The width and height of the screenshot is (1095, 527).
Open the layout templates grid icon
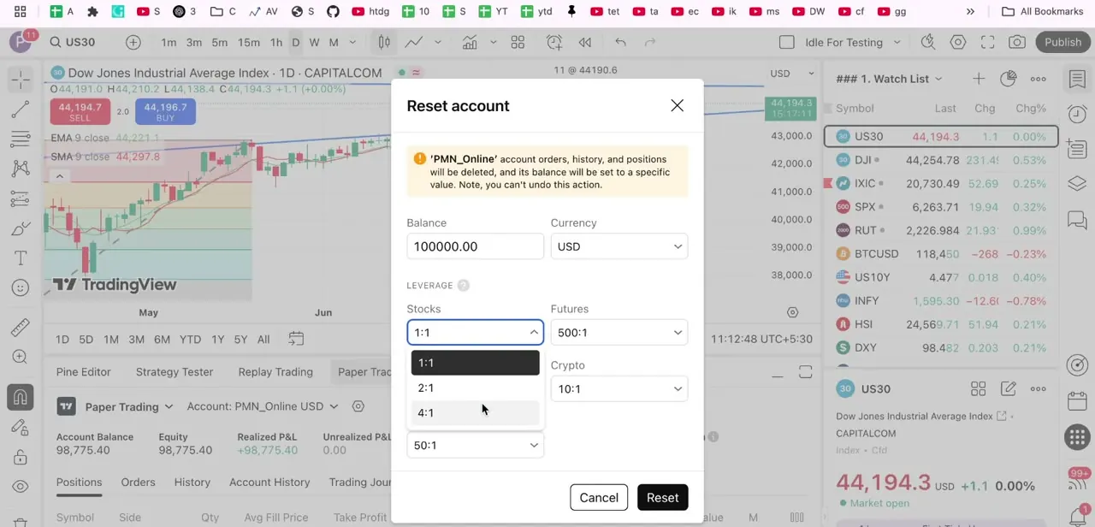[518, 42]
